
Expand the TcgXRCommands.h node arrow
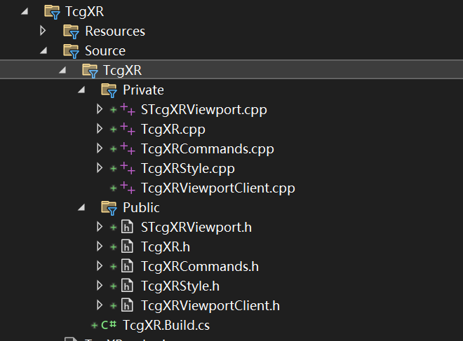pos(100,266)
